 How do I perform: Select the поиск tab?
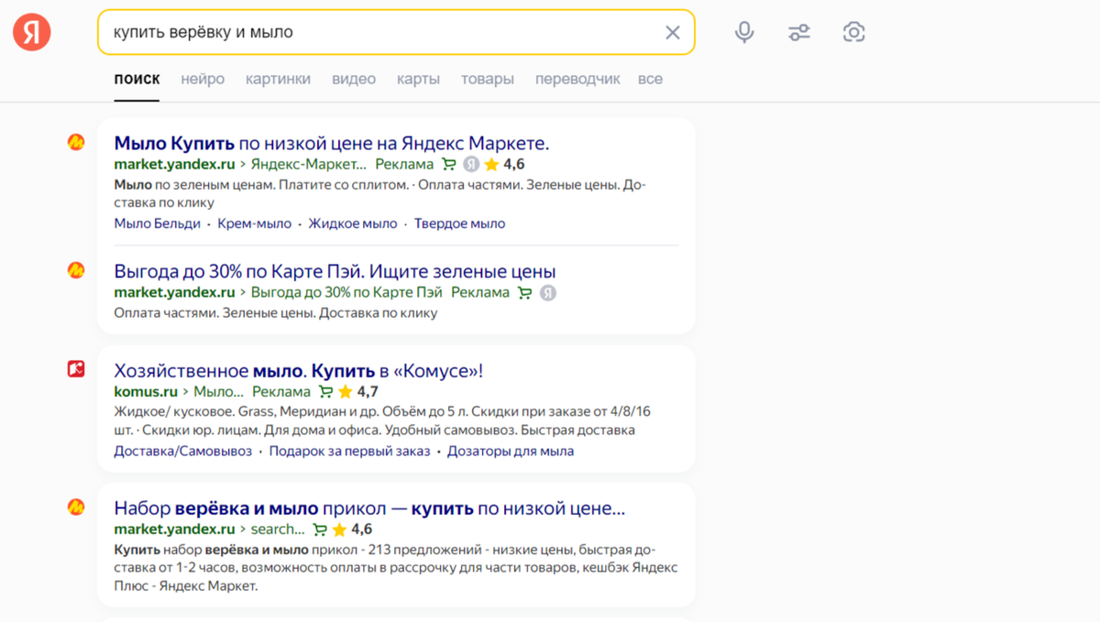pyautogui.click(x=137, y=79)
